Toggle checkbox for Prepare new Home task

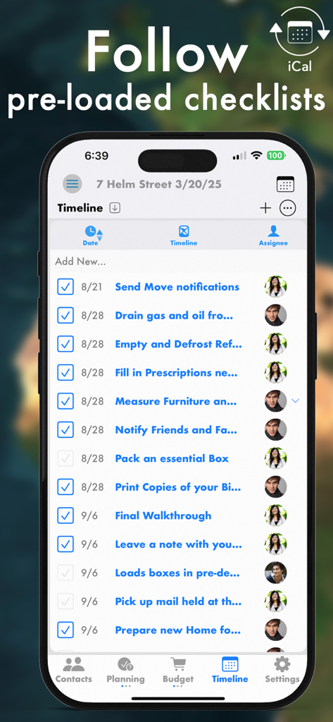click(65, 630)
